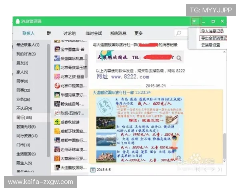The width and height of the screenshot is (240, 192).
Task: Click avatar icon of 毕棚沟草原订
Action: [x=57, y=95]
